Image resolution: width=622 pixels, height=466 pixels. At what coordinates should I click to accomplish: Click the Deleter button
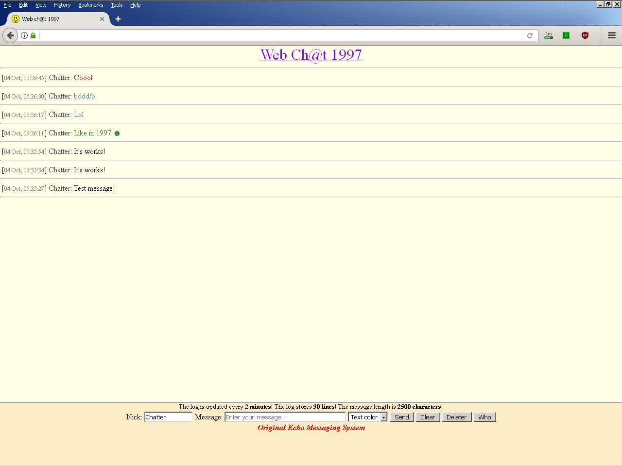coord(456,417)
